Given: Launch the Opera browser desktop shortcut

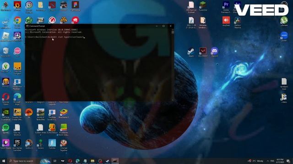Looking at the screenshot, I should 6,98.
